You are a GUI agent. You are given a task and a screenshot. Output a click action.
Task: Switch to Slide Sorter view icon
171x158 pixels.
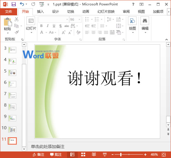83,154
